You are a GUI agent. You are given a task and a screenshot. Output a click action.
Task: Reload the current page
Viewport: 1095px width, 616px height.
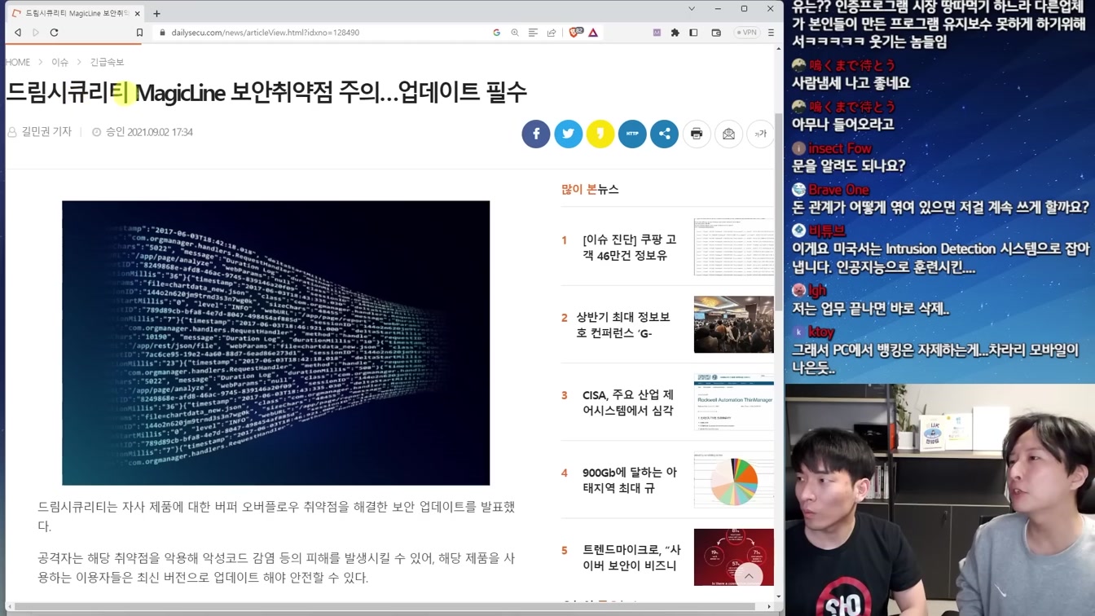(x=55, y=33)
